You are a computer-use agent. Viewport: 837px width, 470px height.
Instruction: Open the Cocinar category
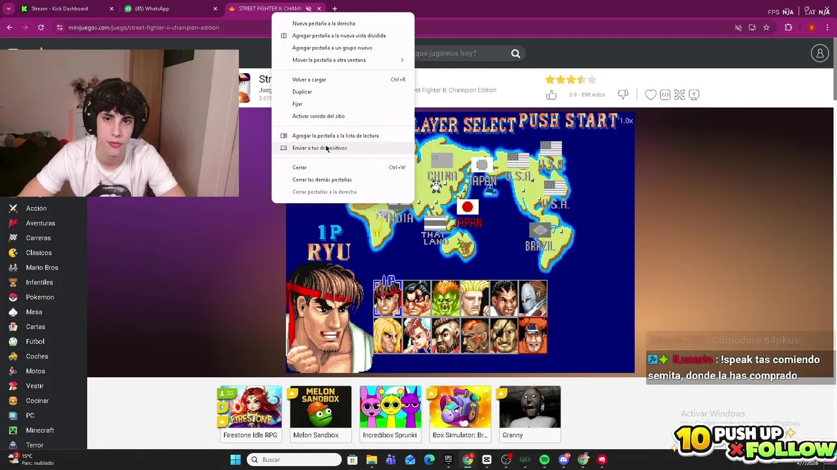coord(37,401)
